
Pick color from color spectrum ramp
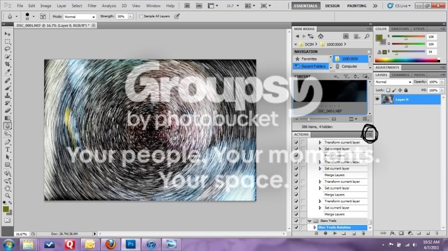click(x=407, y=60)
